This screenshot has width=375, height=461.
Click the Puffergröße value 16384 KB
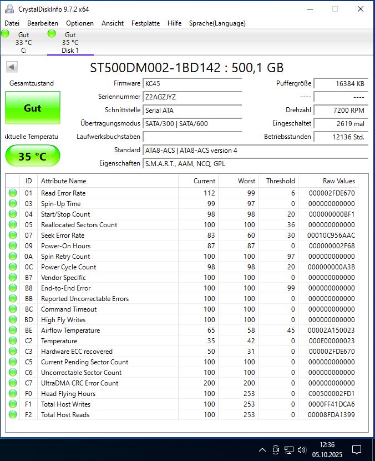pos(341,83)
